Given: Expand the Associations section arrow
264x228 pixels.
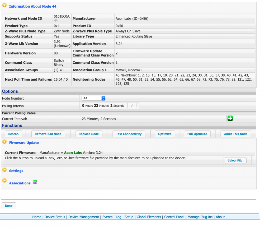Looking at the screenshot, I should pyautogui.click(x=4, y=181).
